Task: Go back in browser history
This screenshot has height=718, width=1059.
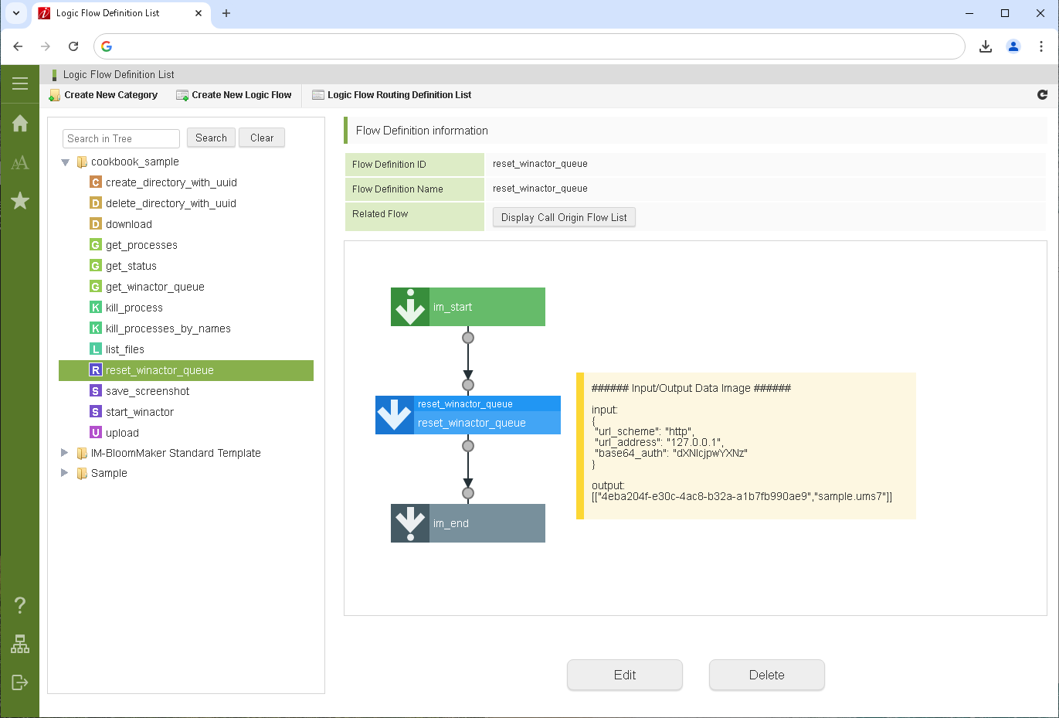Action: pyautogui.click(x=18, y=46)
